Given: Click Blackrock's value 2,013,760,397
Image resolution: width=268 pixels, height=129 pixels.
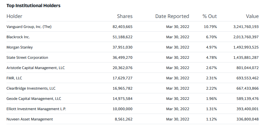Looking at the screenshot, I should [246, 37].
